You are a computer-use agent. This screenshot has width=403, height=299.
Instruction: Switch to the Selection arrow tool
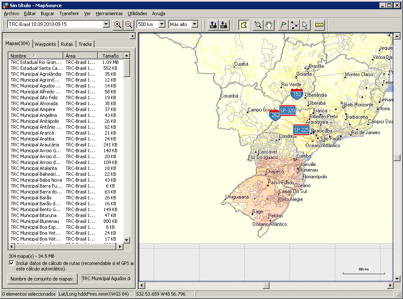pos(305,24)
